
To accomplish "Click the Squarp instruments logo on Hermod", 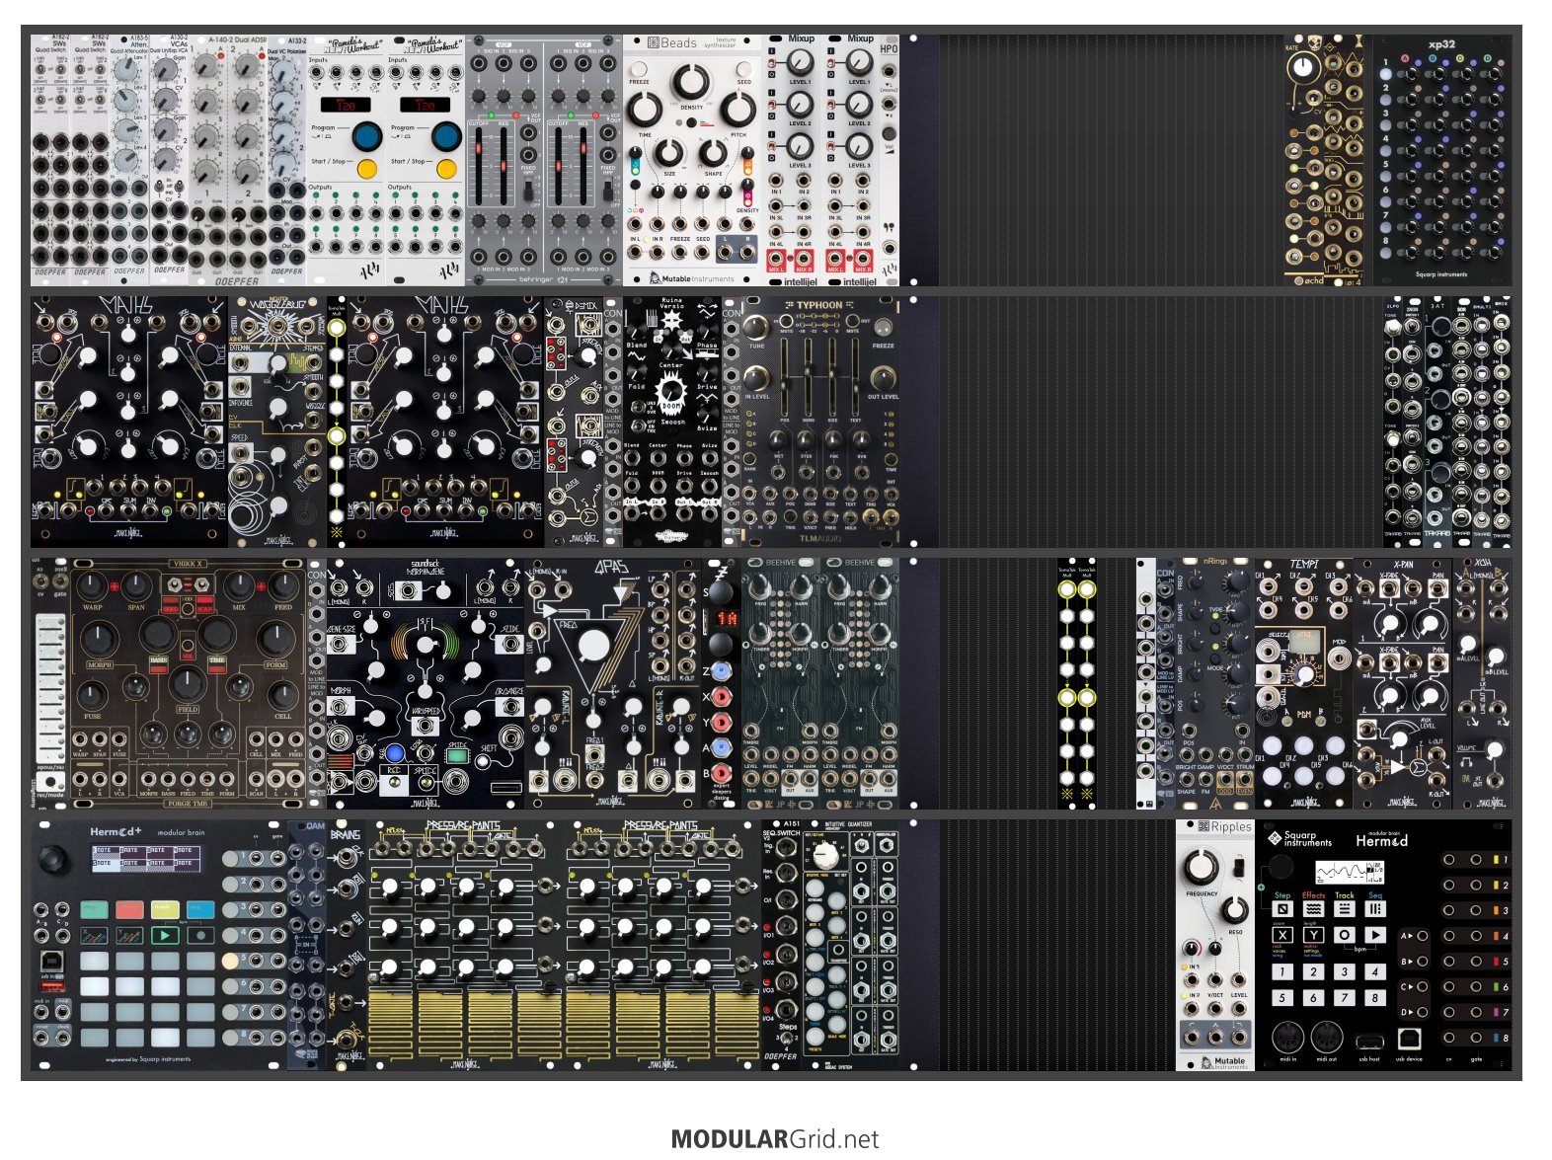I will (1300, 839).
